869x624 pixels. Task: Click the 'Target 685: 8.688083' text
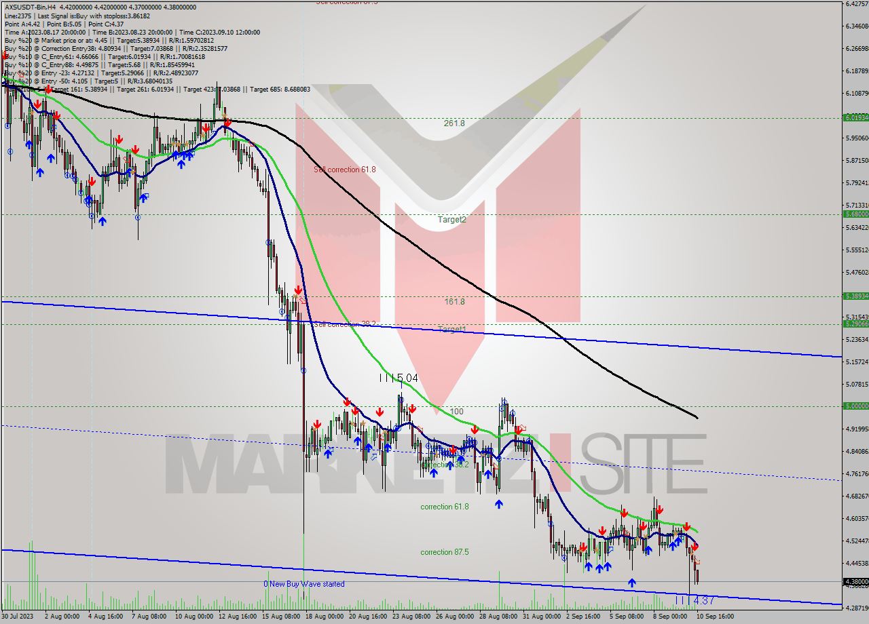point(280,89)
